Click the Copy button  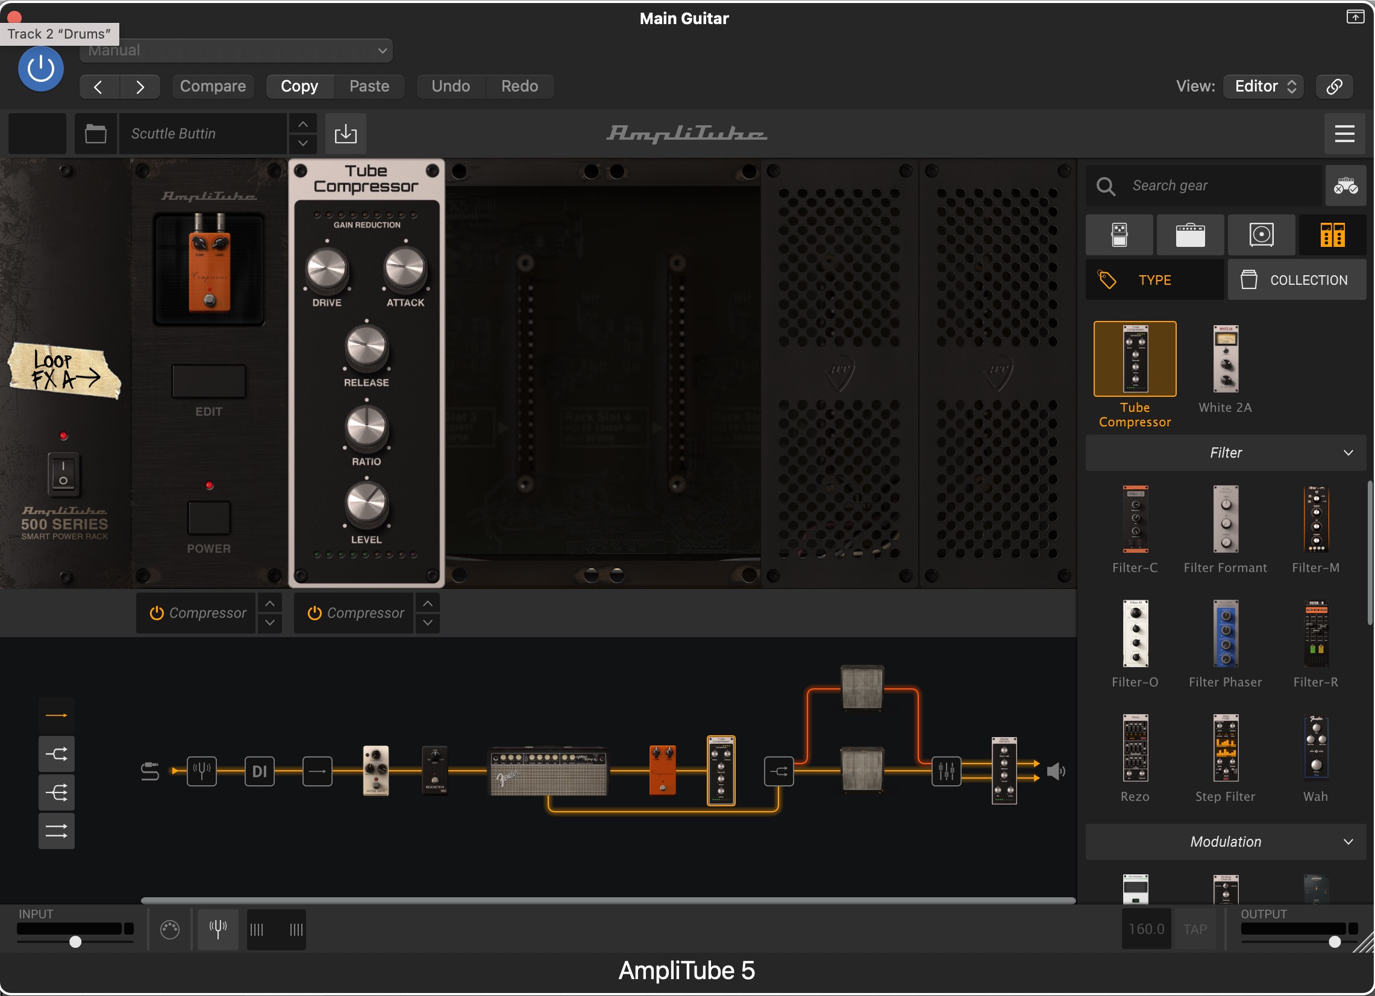299,87
